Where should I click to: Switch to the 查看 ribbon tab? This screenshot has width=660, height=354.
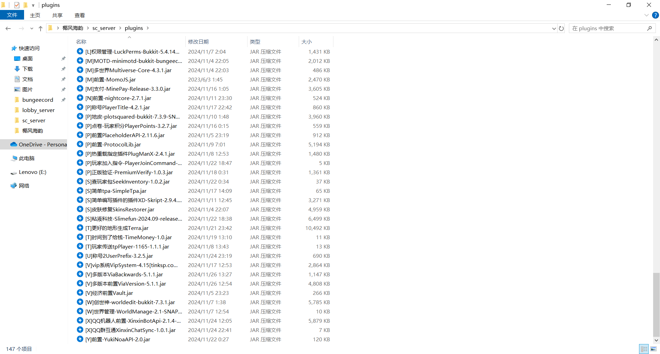80,15
